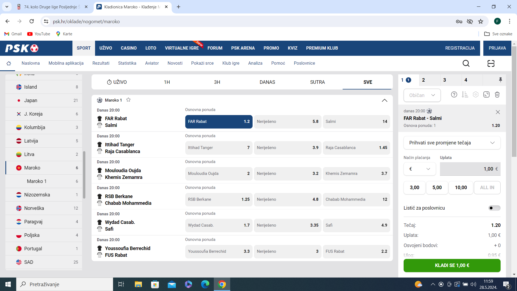Favorite Maroko 1 league with star
Image resolution: width=517 pixels, height=291 pixels.
128,100
